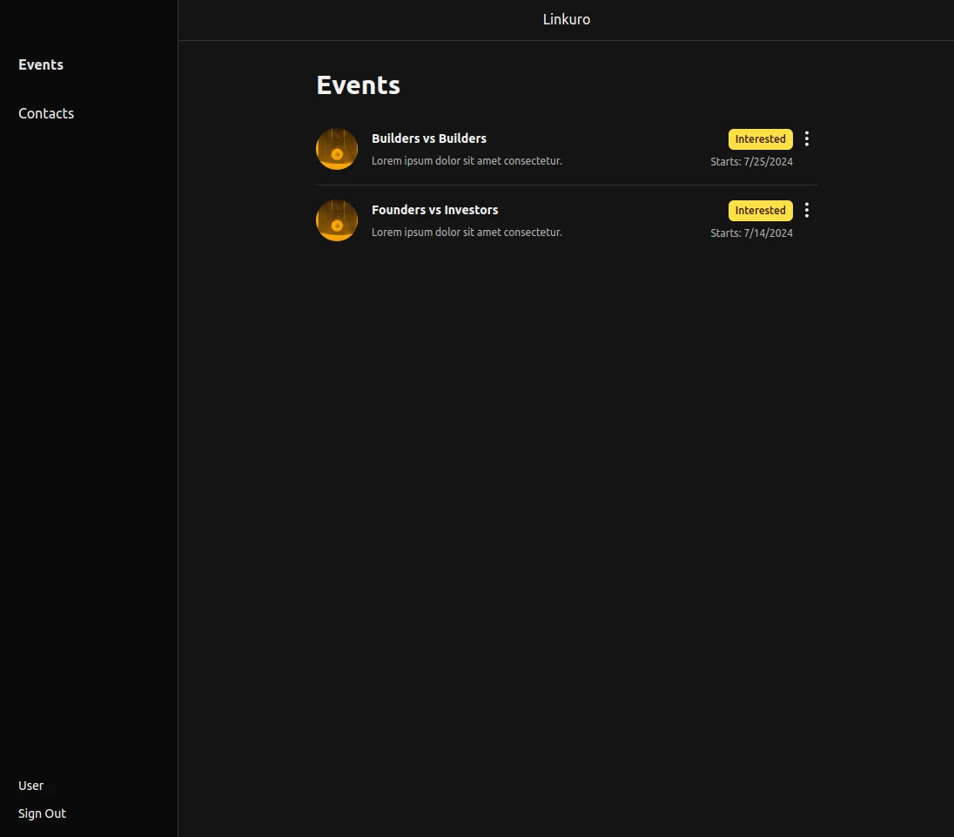Click the description under Founders vs Investors
The height and width of the screenshot is (837, 954).
[x=467, y=233]
